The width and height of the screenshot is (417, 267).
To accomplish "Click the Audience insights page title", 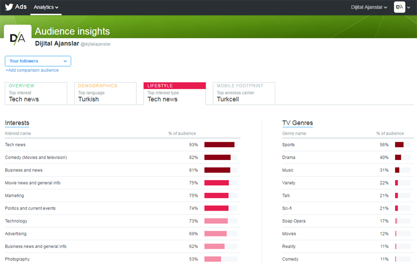I will point(73,31).
